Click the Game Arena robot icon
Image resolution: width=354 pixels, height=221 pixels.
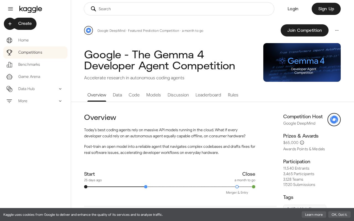[x=9, y=77]
